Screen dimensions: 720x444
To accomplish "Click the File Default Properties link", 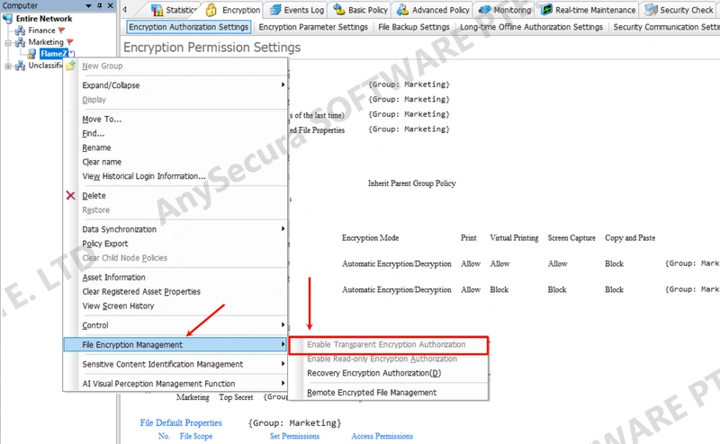I will [x=181, y=423].
